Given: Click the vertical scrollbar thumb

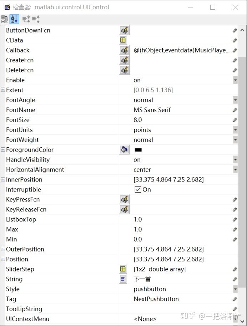Looking at the screenshot, I should click(242, 172).
